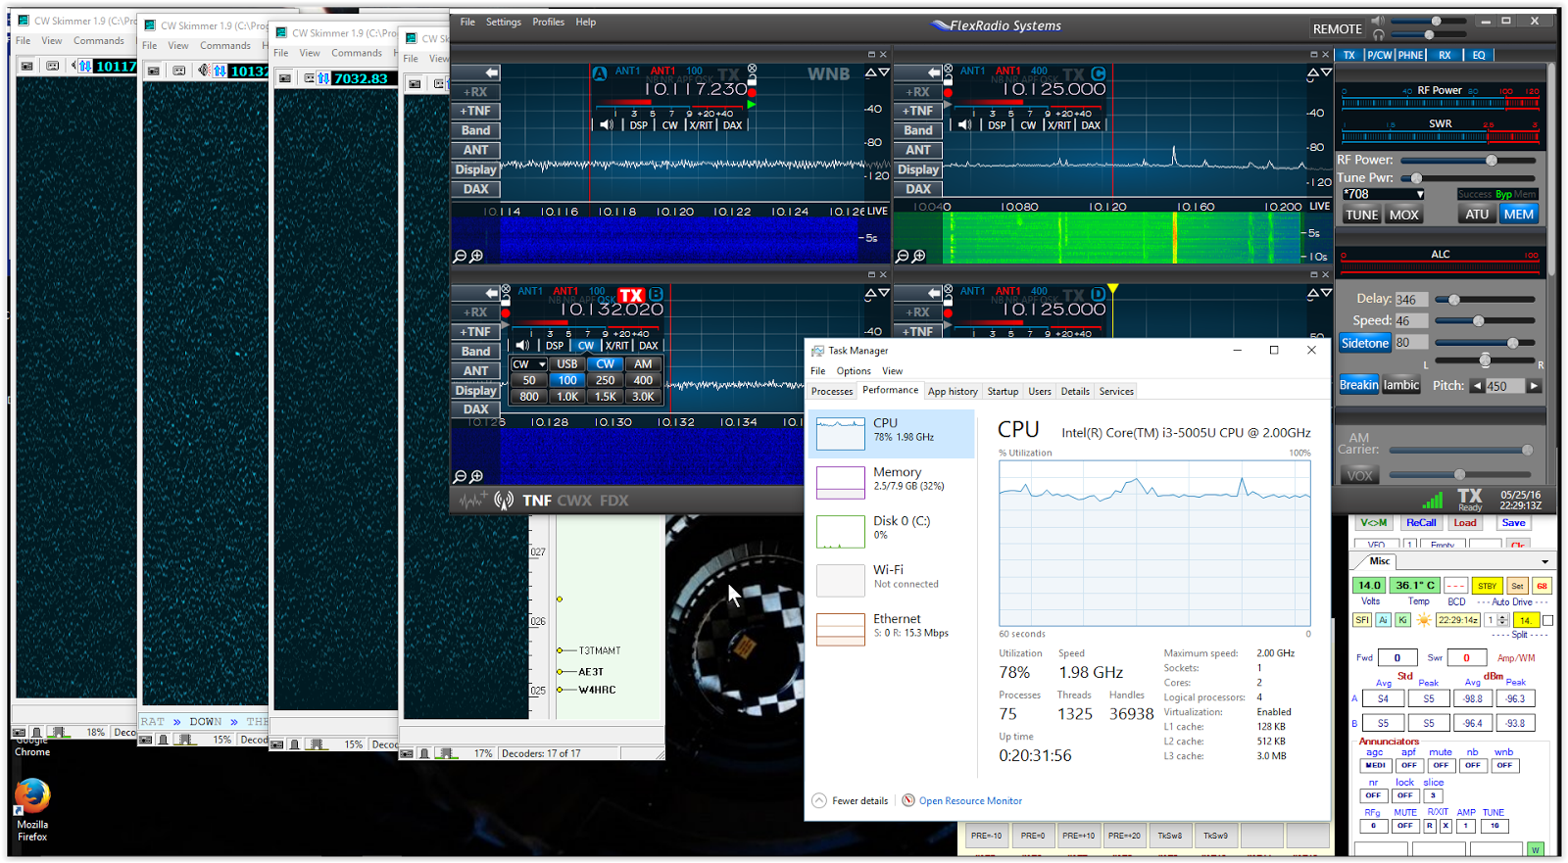This screenshot has height=863, width=1568.
Task: Toggle the Breakin button
Action: [x=1358, y=385]
